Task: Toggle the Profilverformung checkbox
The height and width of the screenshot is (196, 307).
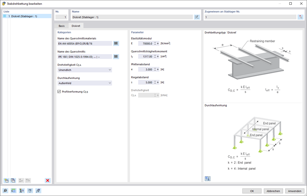Action: click(x=59, y=92)
